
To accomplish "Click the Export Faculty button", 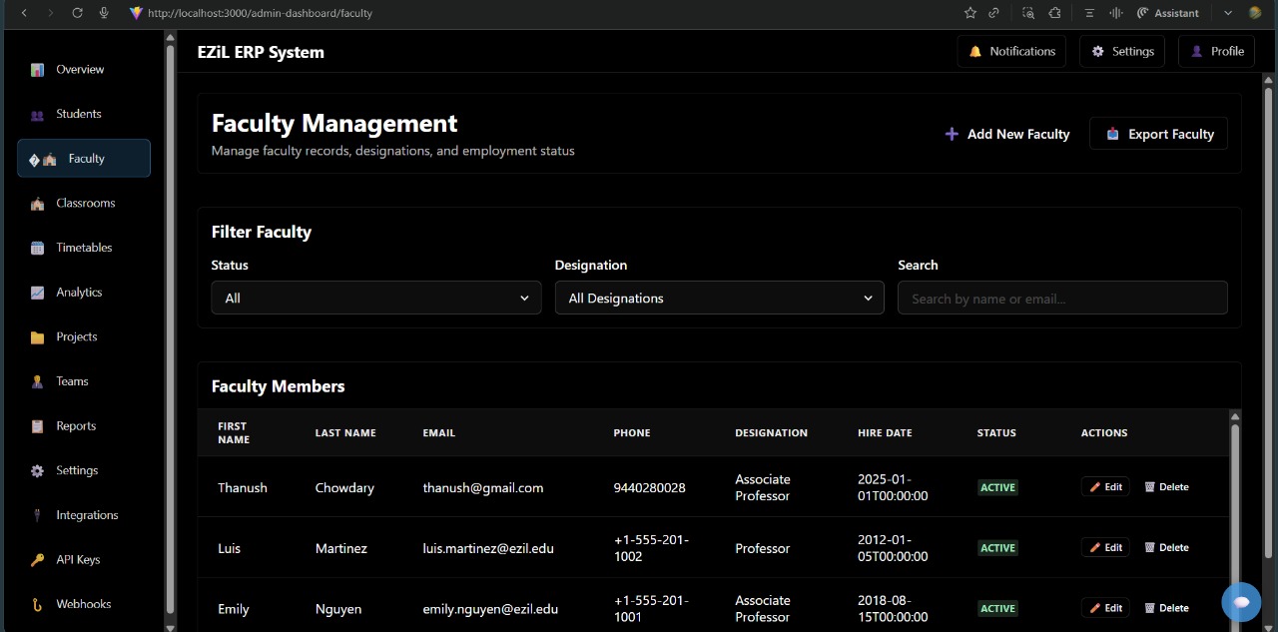I will coord(1158,134).
